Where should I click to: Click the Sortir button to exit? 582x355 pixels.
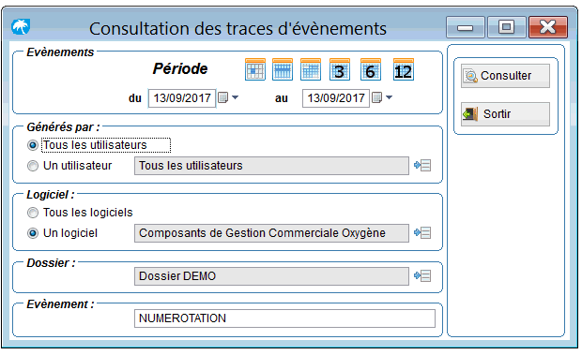pyautogui.click(x=505, y=114)
